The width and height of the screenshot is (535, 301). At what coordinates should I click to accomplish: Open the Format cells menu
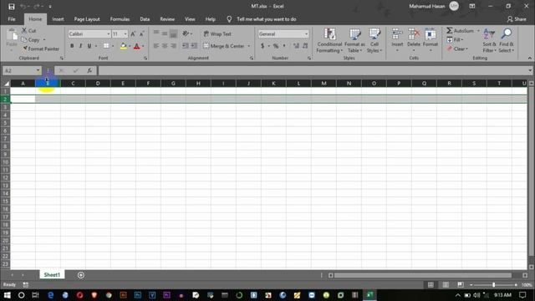point(431,40)
